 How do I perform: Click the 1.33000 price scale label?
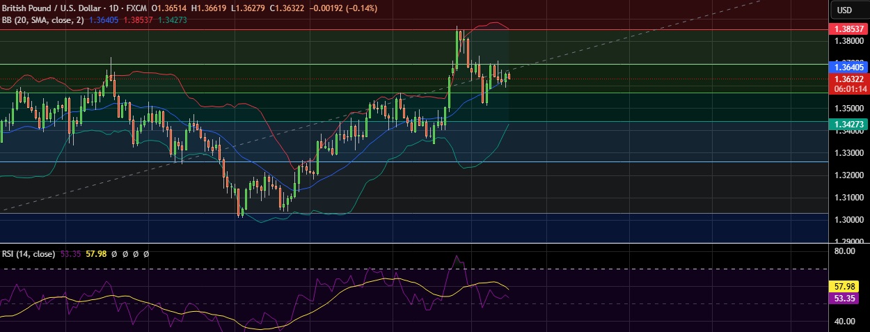848,153
